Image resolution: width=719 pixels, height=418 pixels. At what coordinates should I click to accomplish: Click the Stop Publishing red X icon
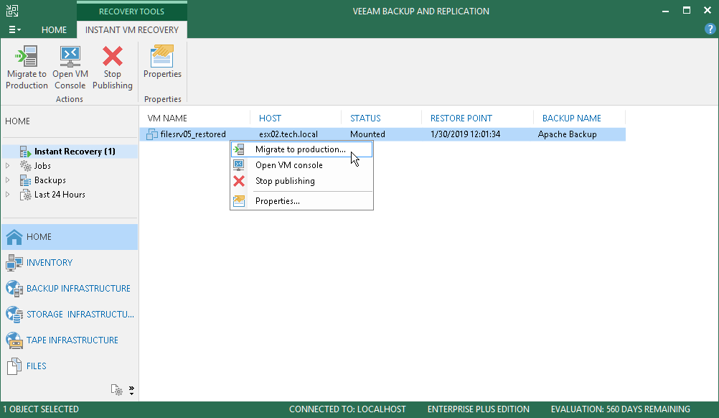pyautogui.click(x=113, y=56)
